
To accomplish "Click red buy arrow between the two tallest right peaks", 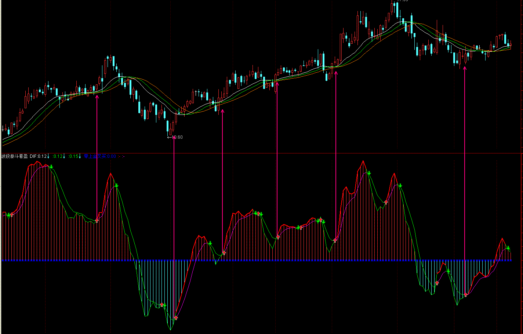I will [x=386, y=202].
